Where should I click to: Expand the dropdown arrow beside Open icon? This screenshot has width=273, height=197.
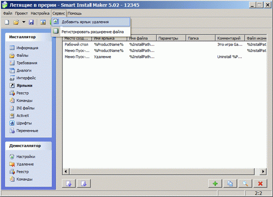pyautogui.click(x=23, y=22)
